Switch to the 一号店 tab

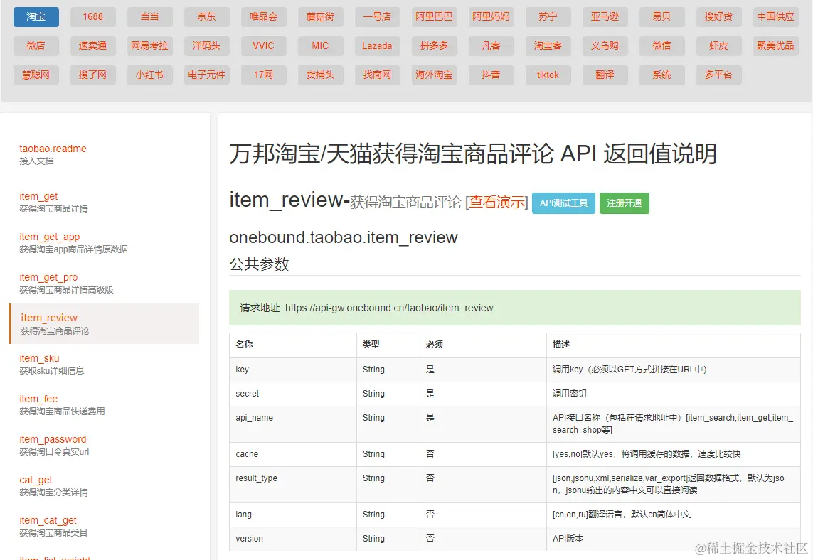378,16
